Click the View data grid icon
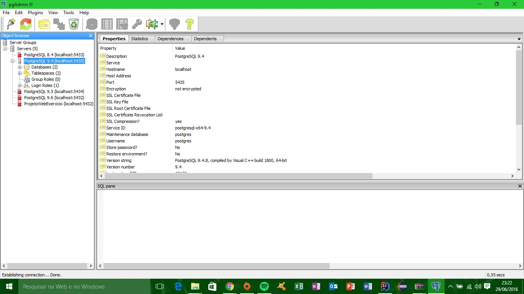Image resolution: width=524 pixels, height=294 pixels. pos(107,24)
